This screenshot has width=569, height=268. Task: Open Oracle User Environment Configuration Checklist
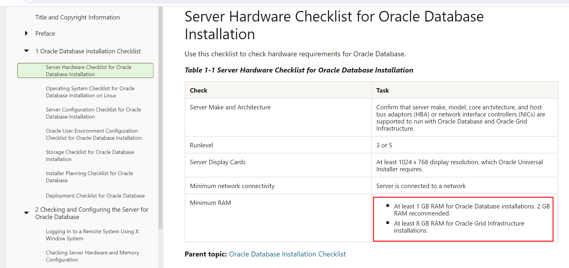[x=94, y=134]
